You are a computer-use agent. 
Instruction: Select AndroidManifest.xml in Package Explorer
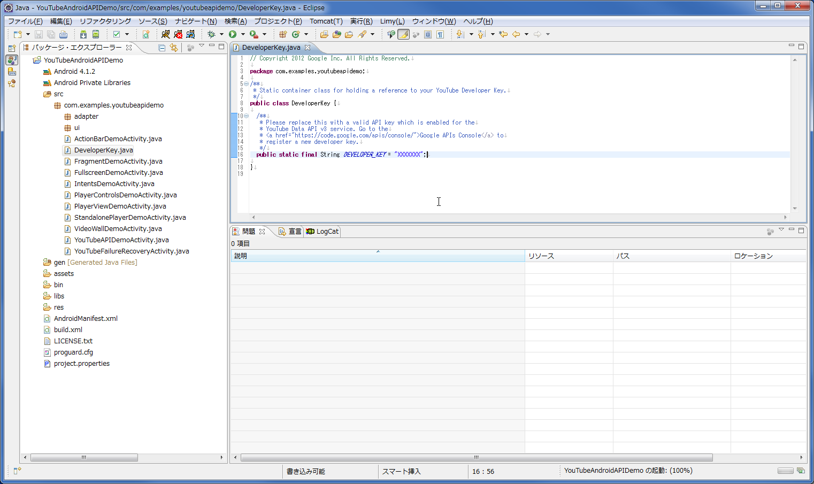86,319
